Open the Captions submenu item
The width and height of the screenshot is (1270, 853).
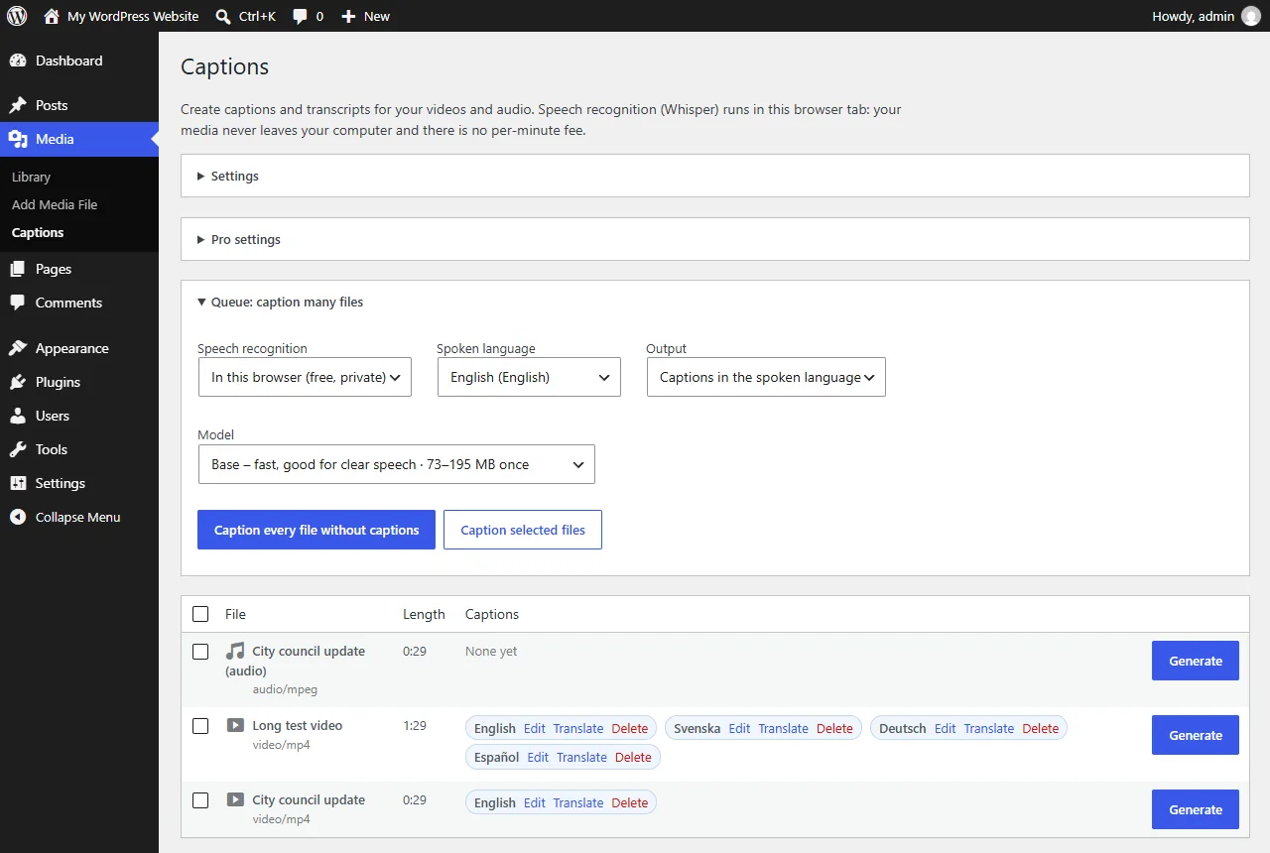(38, 232)
